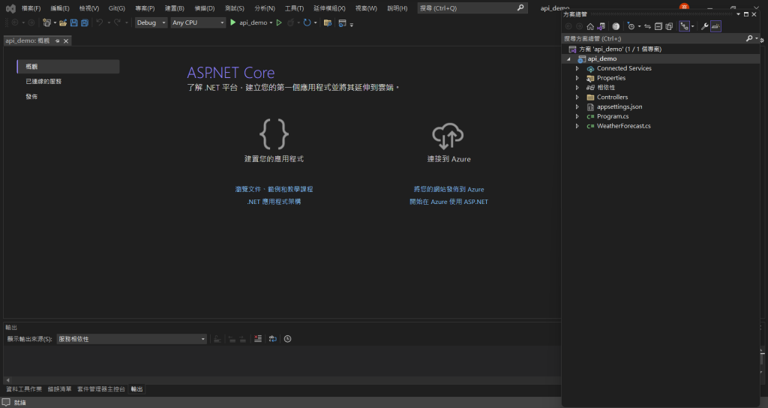Image resolution: width=768 pixels, height=408 pixels.
Task: Click the Hot Reload flame icon
Action: [290, 22]
